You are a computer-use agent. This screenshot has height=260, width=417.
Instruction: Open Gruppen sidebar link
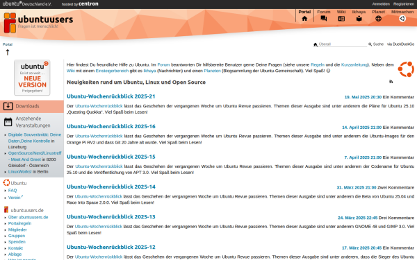tap(17, 236)
